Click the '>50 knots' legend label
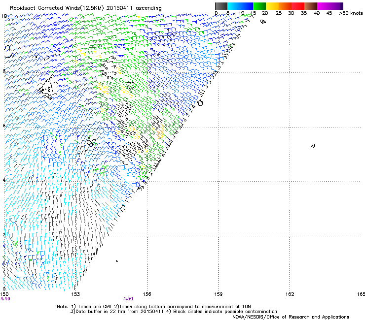 point(351,13)
